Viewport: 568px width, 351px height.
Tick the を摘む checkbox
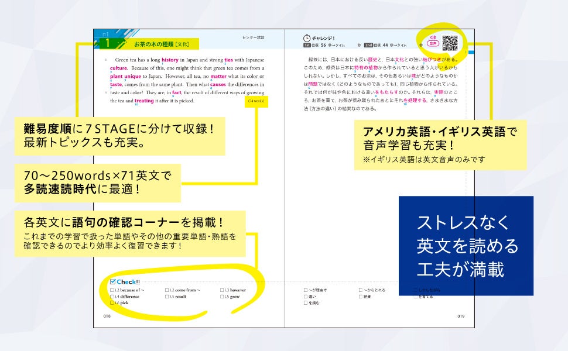click(306, 303)
